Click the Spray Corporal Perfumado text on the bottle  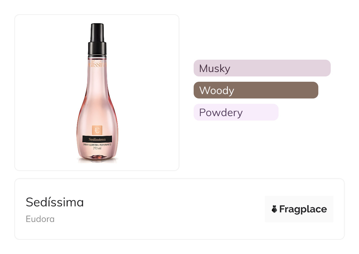coord(97,145)
